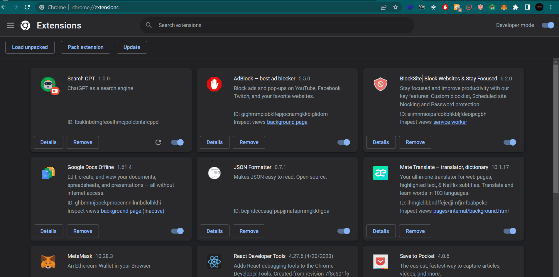The image size is (559, 277).
Task: Toggle the browser side panel icon
Action: coord(527,7)
